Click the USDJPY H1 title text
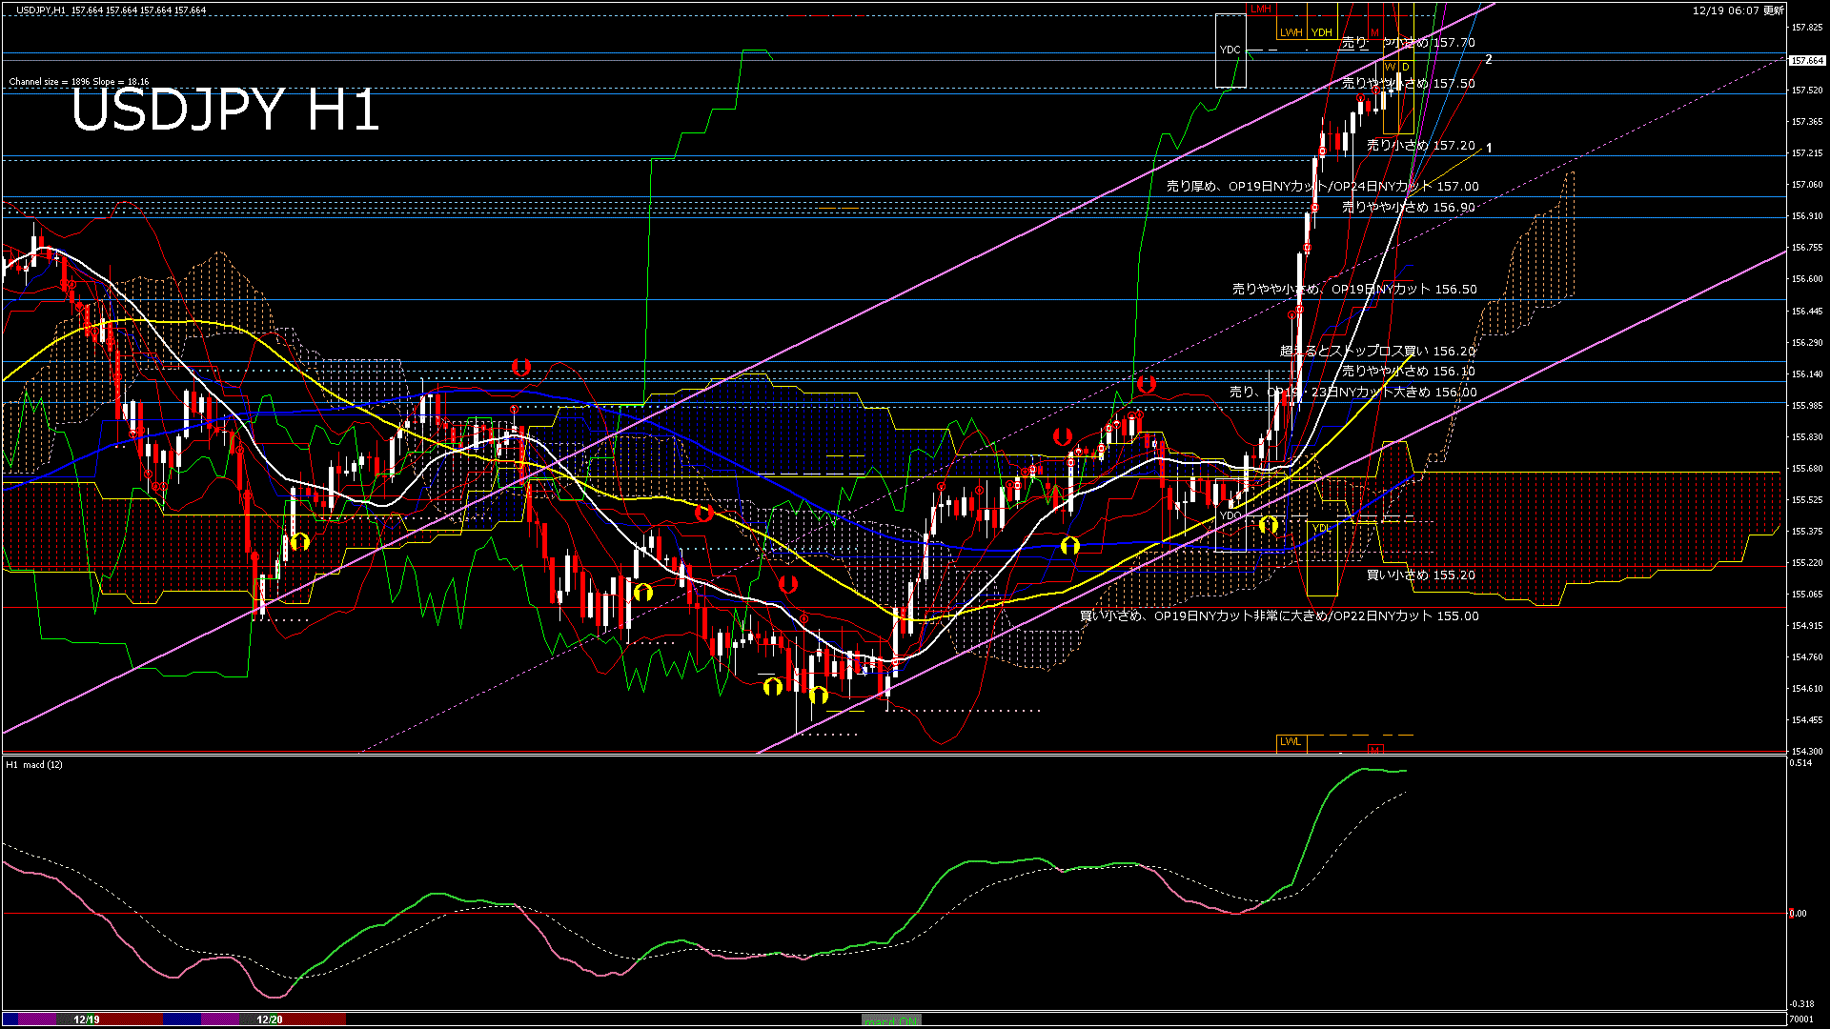The height and width of the screenshot is (1029, 1830). [225, 110]
